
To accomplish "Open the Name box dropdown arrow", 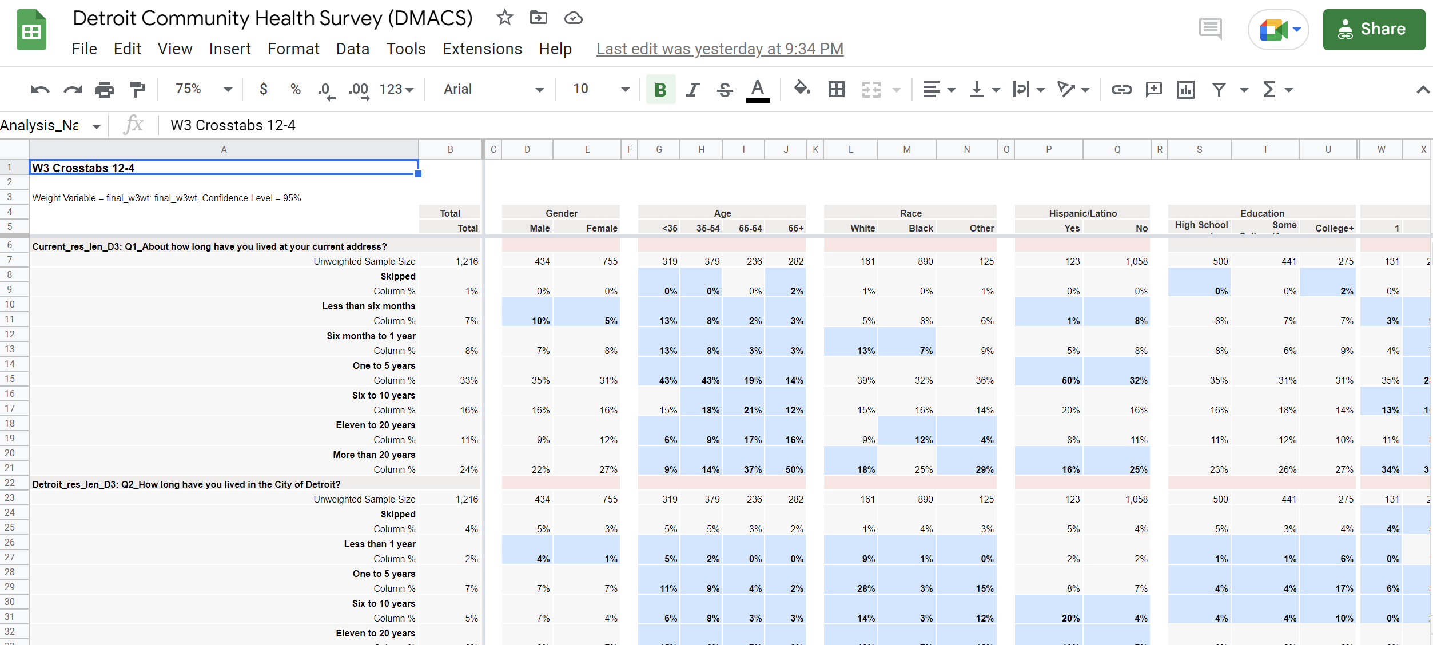I will (96, 126).
